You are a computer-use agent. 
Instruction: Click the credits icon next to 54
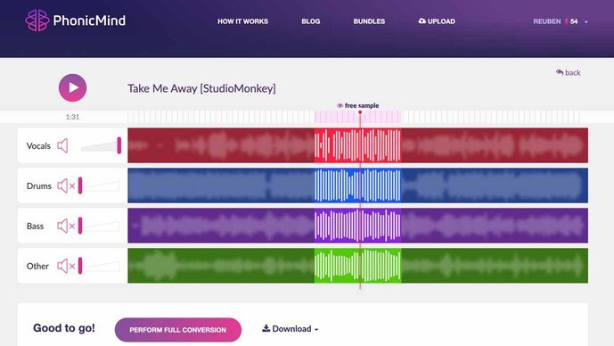(566, 21)
